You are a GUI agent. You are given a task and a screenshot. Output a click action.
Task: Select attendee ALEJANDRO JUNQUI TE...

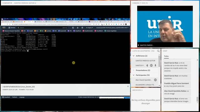(x=145, y=85)
